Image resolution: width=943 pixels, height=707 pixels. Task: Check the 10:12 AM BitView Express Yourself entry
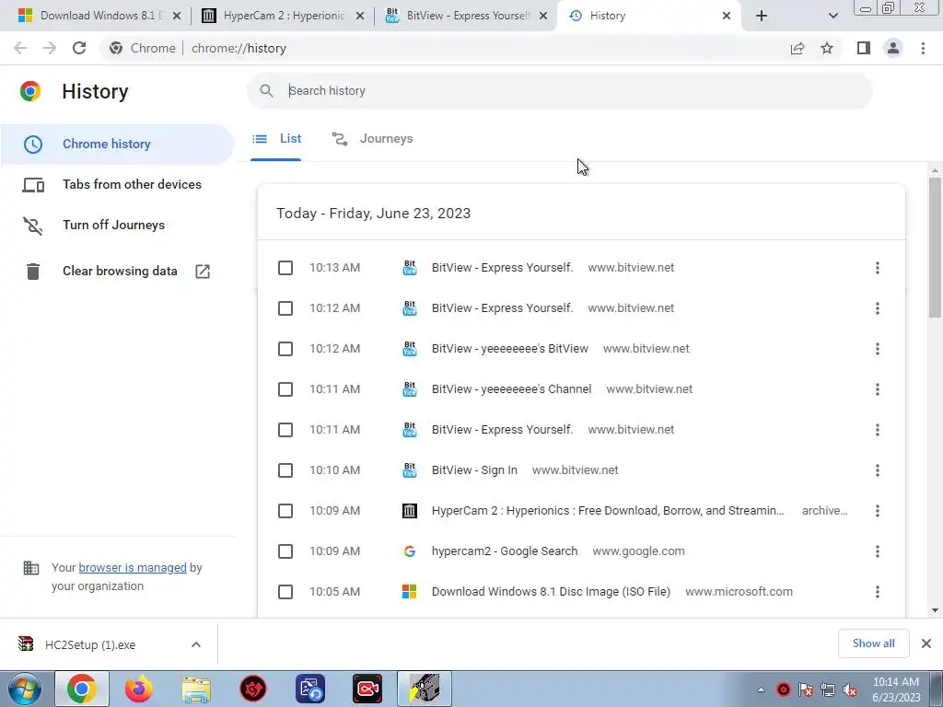point(285,308)
